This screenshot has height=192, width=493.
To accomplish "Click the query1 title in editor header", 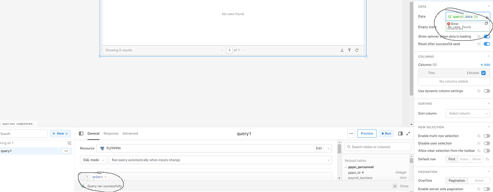I will pos(244,133).
